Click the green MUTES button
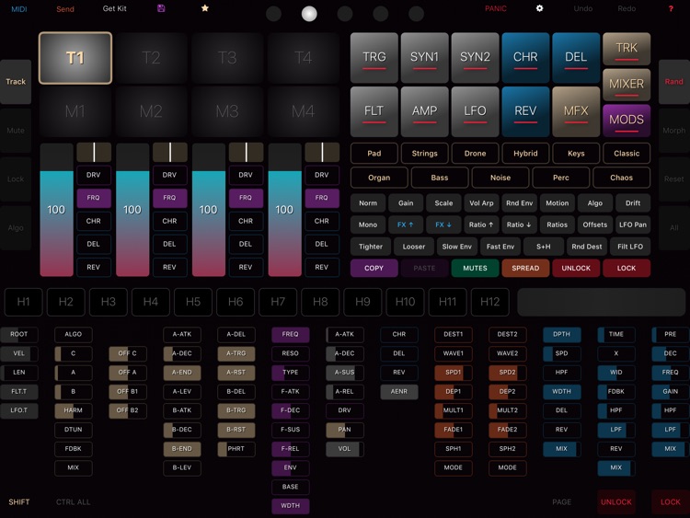This screenshot has height=518, width=690. pyautogui.click(x=476, y=268)
